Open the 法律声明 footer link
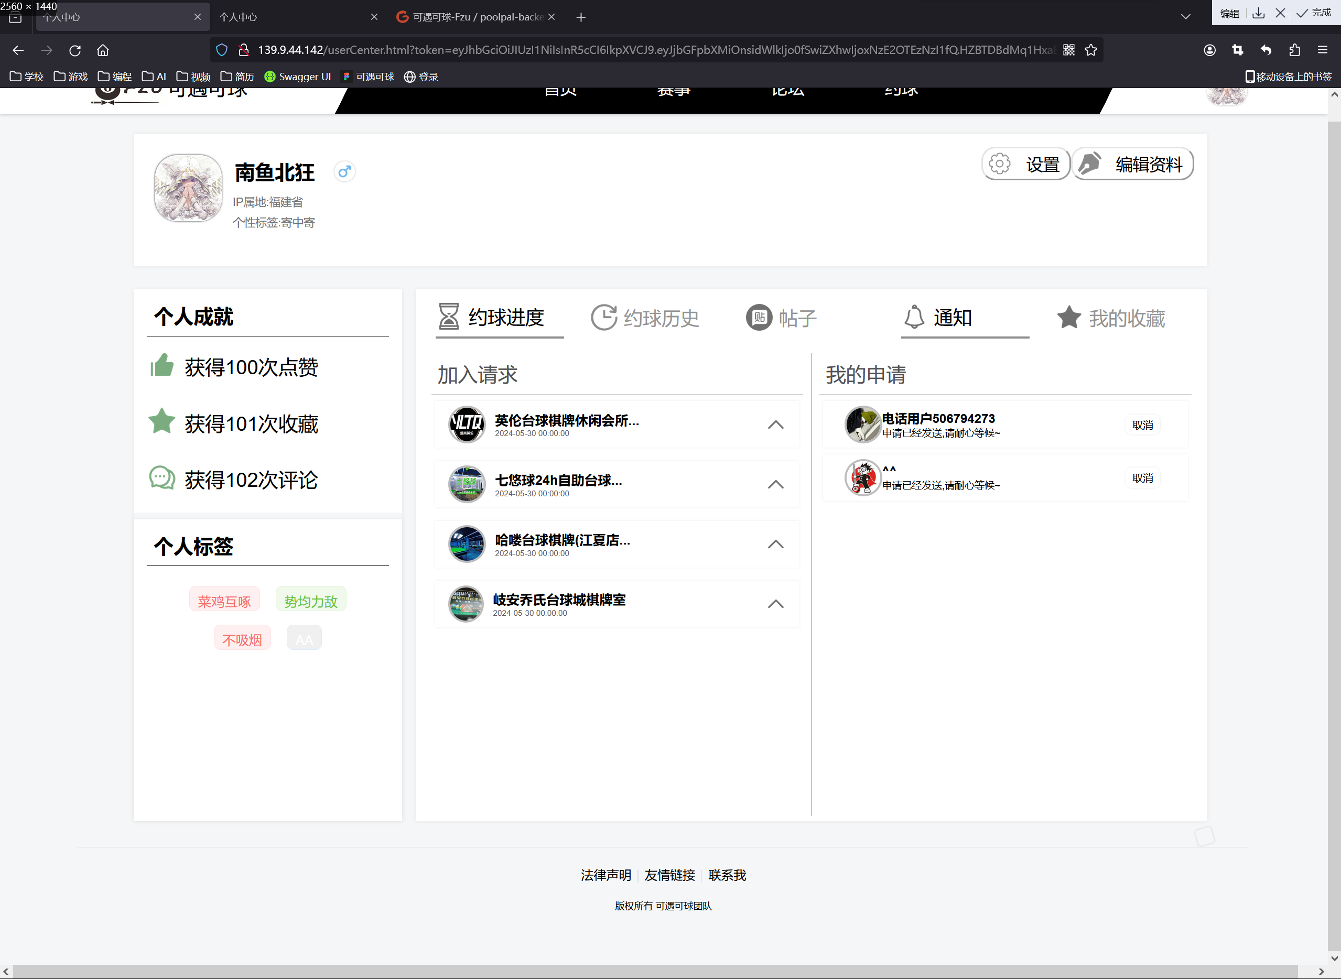This screenshot has height=979, width=1341. [x=605, y=875]
